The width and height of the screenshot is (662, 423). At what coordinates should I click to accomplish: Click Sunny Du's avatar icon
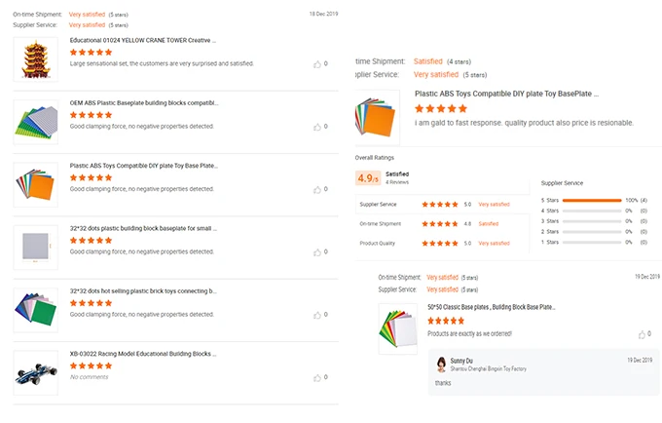tap(443, 362)
